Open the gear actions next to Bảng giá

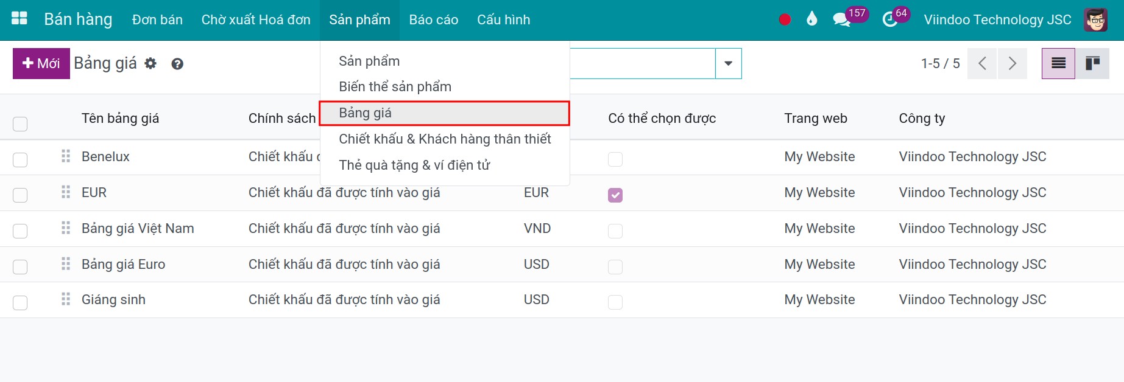click(x=150, y=63)
